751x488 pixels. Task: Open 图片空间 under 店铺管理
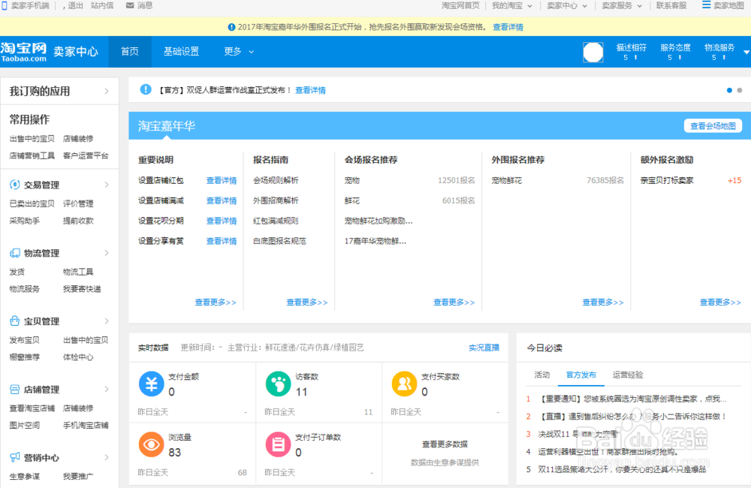(25, 425)
